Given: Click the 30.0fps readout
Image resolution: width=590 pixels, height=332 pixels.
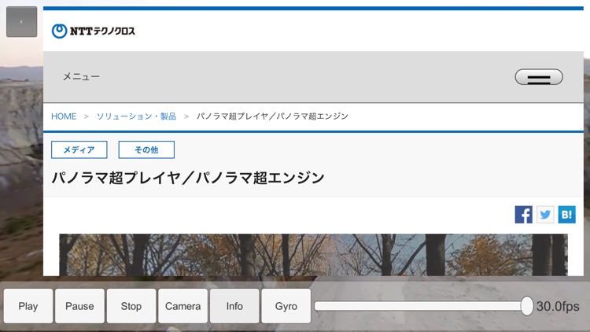Looking at the screenshot, I should 558,306.
